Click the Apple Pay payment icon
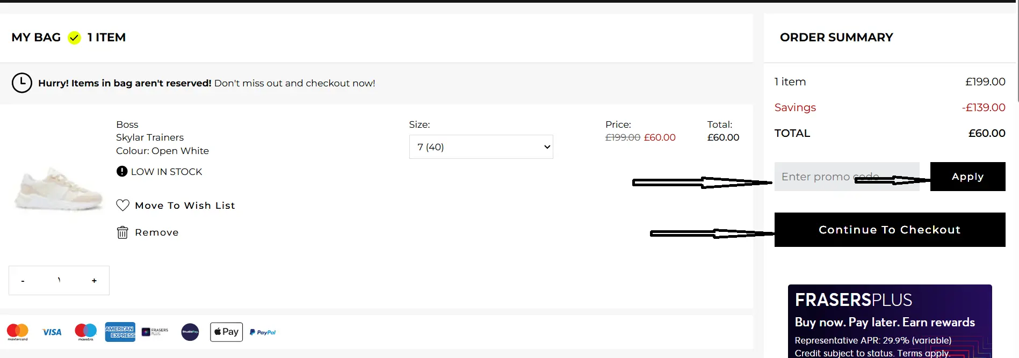Viewport: 1019px width, 358px height. 226,332
